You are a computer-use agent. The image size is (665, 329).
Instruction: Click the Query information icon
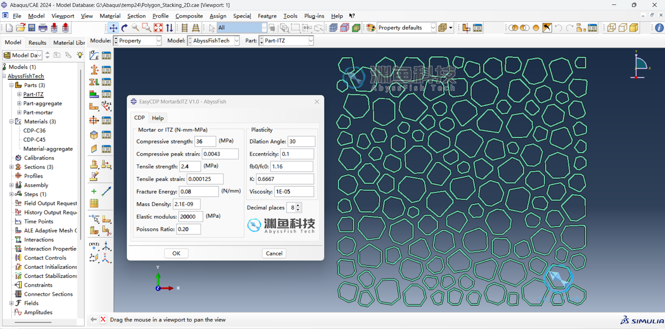coord(659,28)
